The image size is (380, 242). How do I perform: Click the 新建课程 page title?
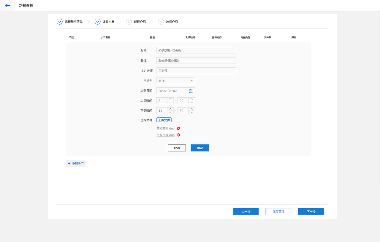(x=26, y=6)
